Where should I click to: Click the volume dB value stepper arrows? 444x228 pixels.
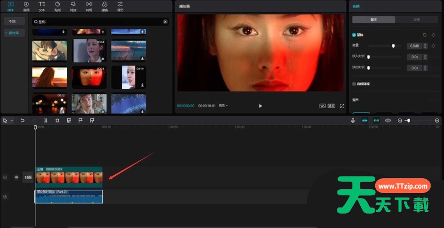tap(424, 46)
